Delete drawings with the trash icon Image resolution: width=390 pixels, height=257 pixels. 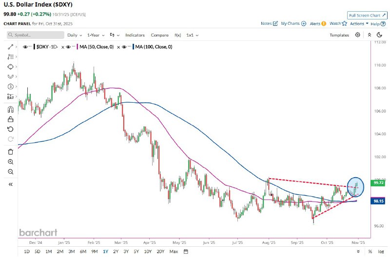[x=10, y=152]
